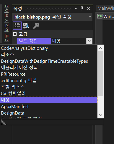This screenshot has width=114, height=144.
Task: Close the 속성 panel
Action: 88,9
